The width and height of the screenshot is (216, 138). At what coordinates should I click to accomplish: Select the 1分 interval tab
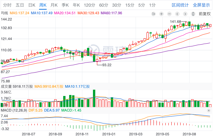pos(152,5)
